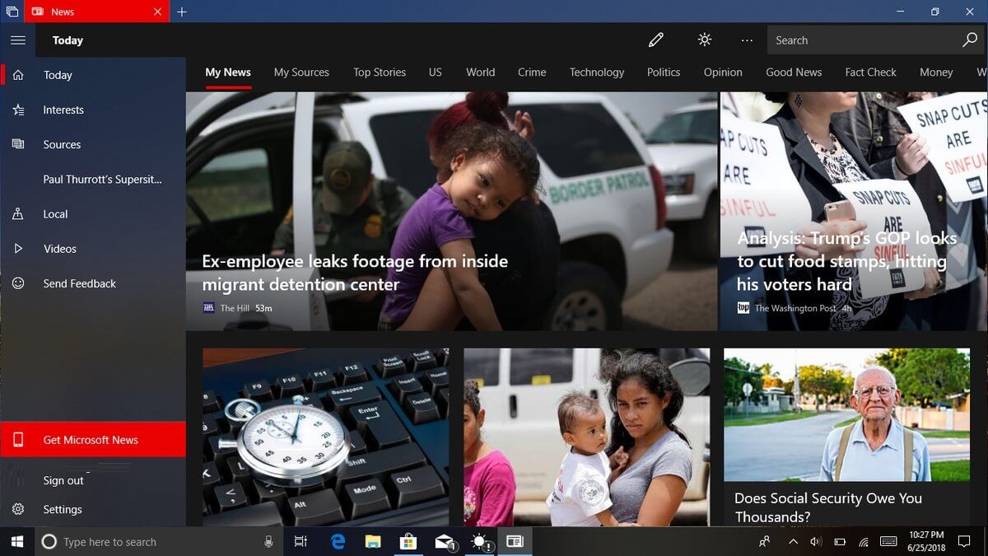Click Sign out
The image size is (988, 556).
(x=63, y=481)
